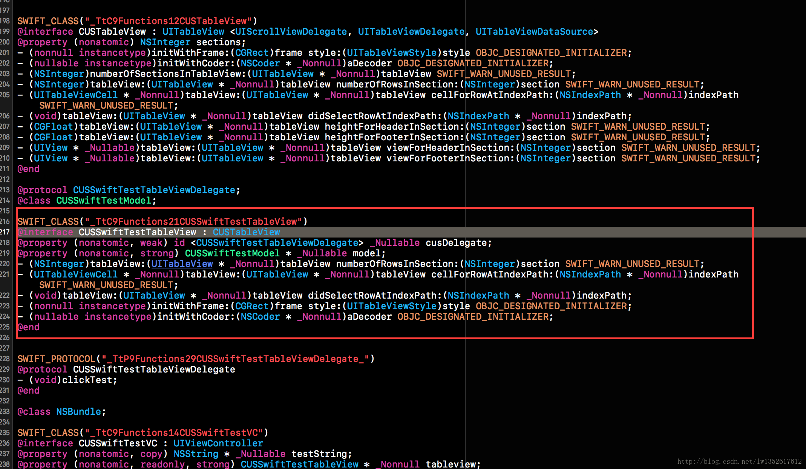Viewport: 806px width, 469px height.
Task: Click cusDelegate property name
Action: (x=456, y=243)
